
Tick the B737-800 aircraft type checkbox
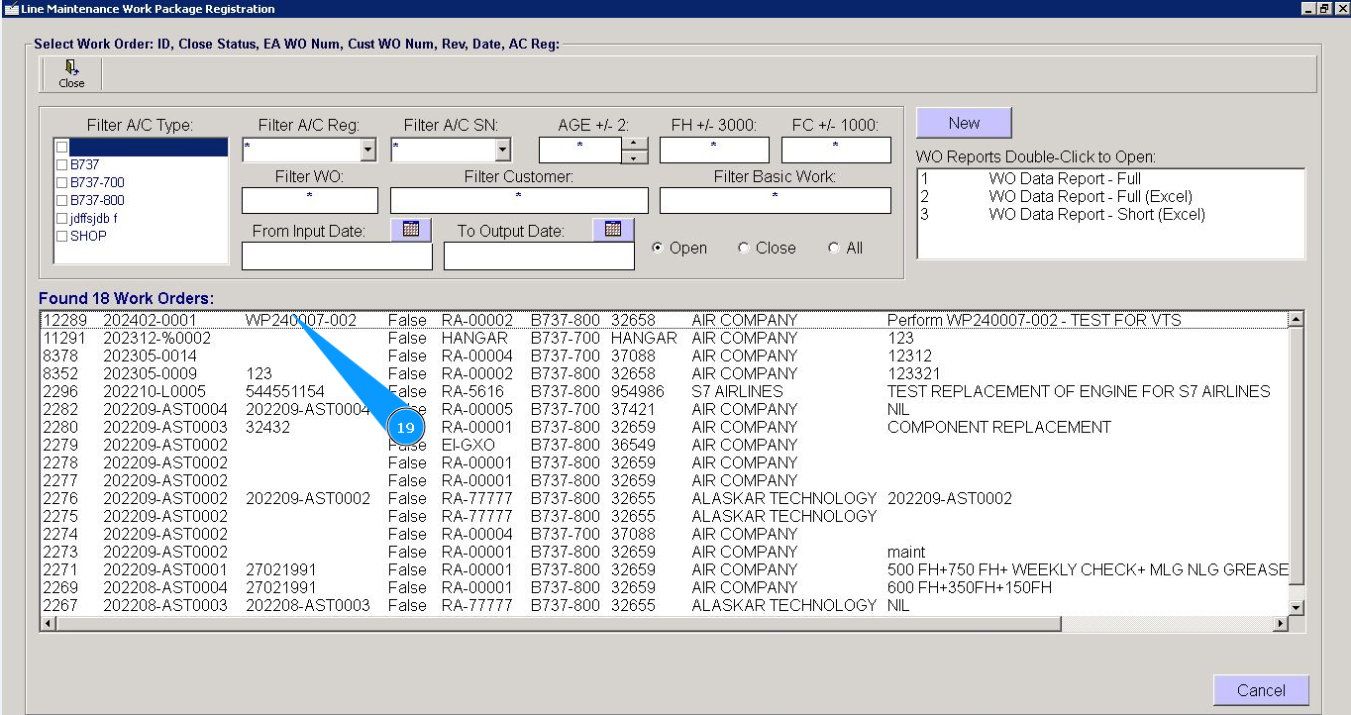coord(62,201)
